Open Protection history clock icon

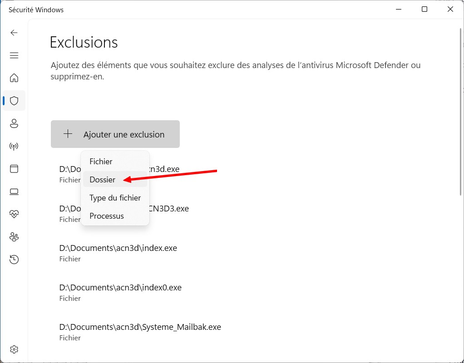tap(14, 260)
